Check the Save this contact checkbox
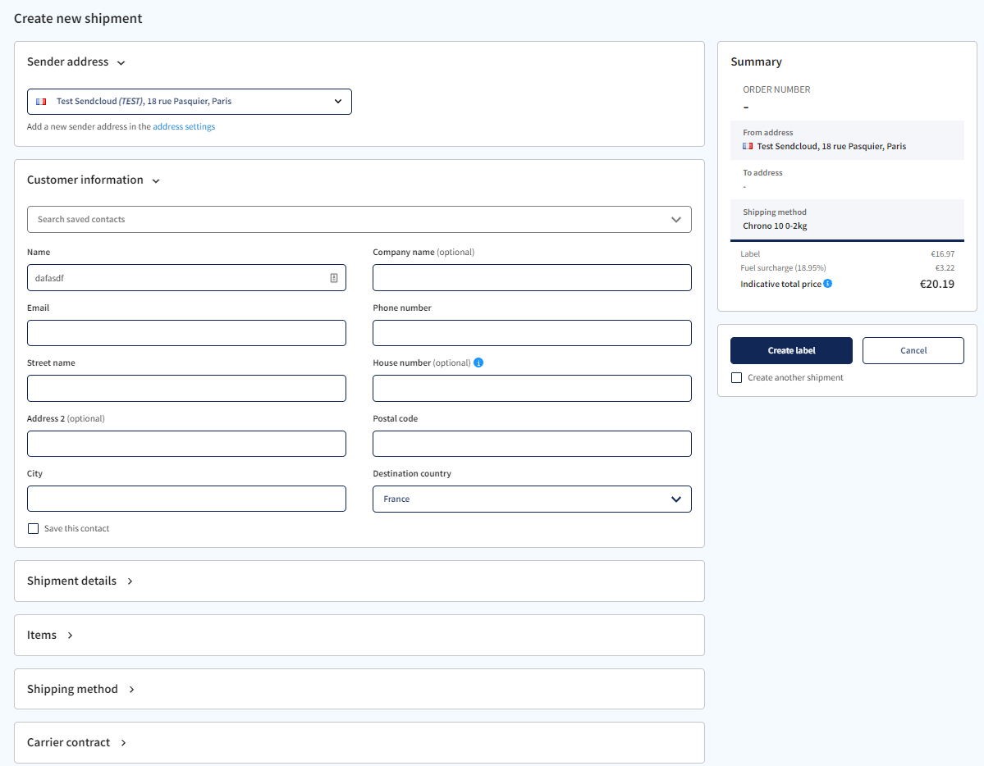The width and height of the screenshot is (984, 766). (x=33, y=528)
